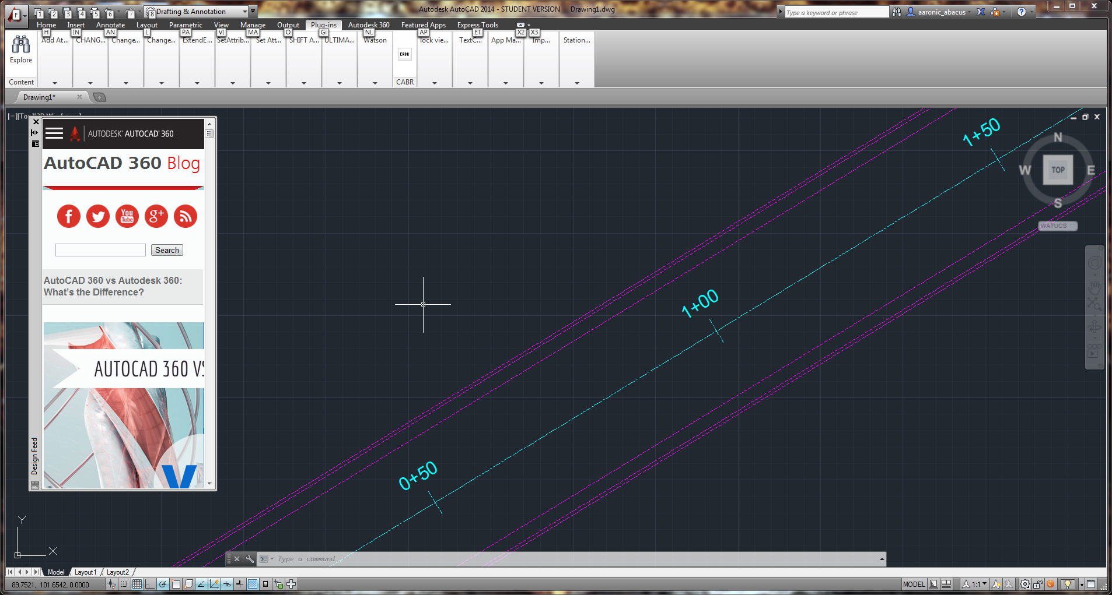Click the YouTube icon in the blog panel

coord(127,216)
